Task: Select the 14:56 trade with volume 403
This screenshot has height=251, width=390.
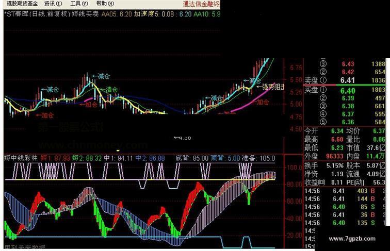Action: click(x=345, y=191)
